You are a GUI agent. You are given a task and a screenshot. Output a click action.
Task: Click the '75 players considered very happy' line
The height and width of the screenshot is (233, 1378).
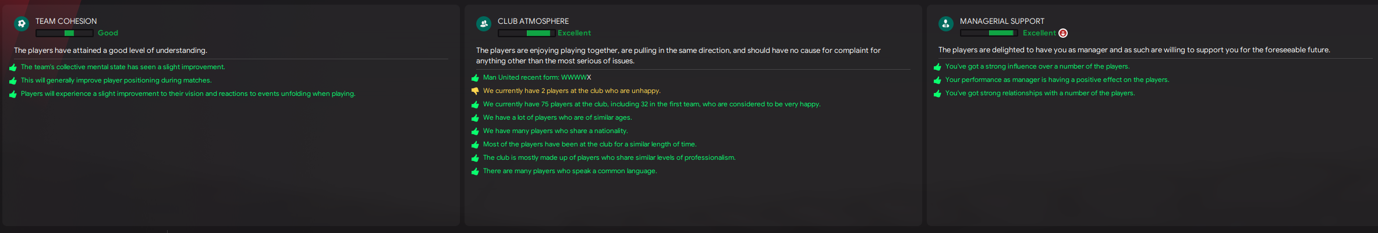651,105
